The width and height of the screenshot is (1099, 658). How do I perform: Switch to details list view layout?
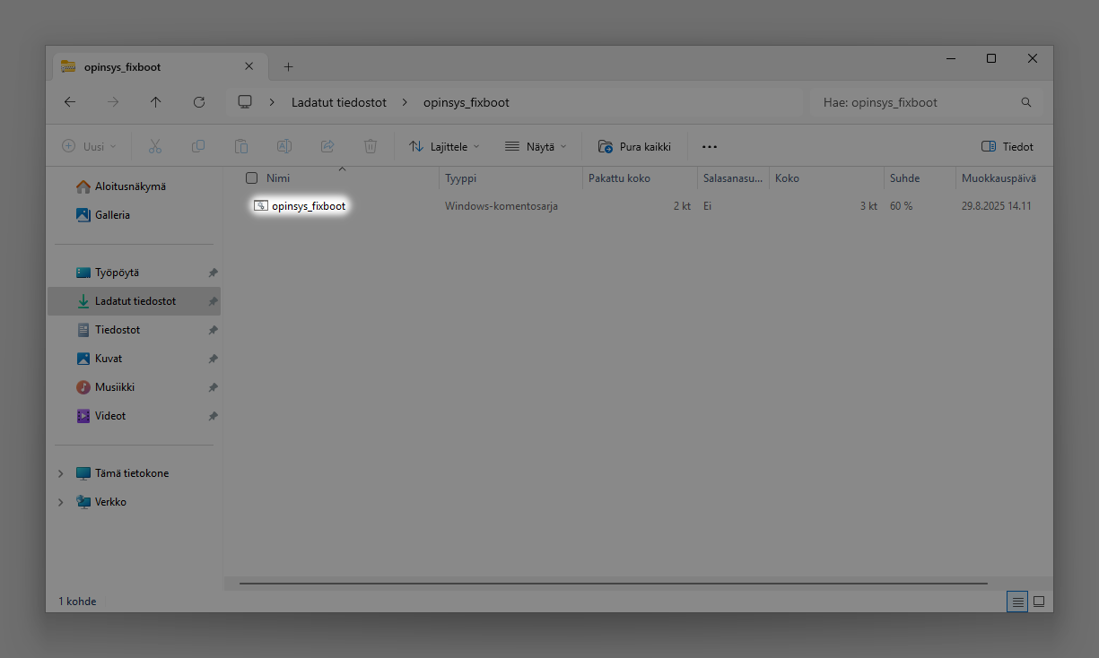[1017, 602]
